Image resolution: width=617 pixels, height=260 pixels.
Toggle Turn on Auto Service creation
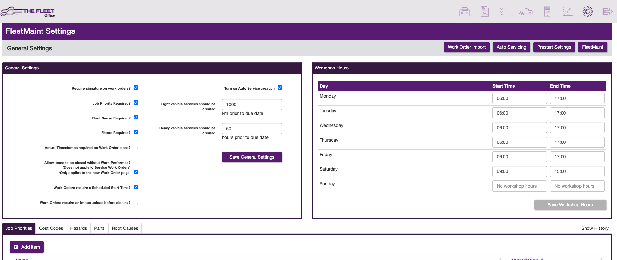tap(280, 88)
